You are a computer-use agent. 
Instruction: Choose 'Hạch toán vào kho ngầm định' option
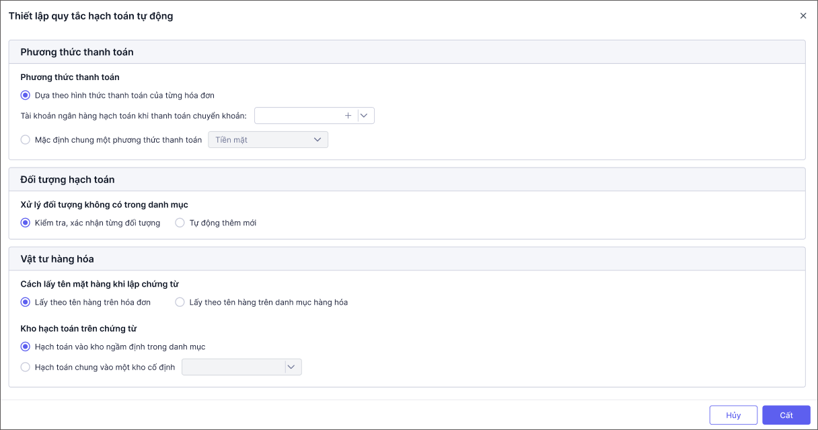click(x=26, y=347)
